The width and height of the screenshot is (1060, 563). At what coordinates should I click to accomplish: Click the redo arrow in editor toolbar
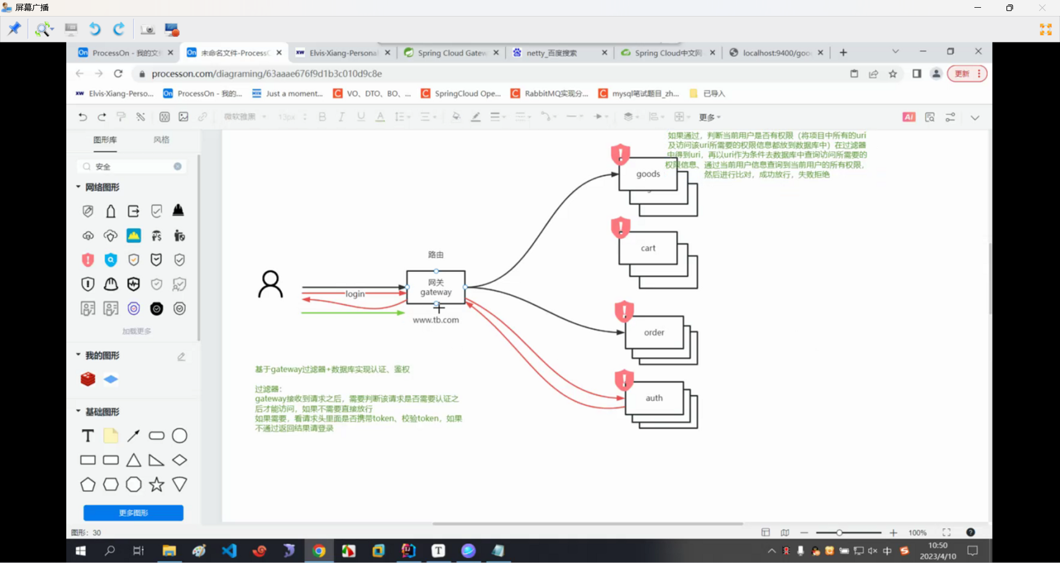[x=102, y=117]
